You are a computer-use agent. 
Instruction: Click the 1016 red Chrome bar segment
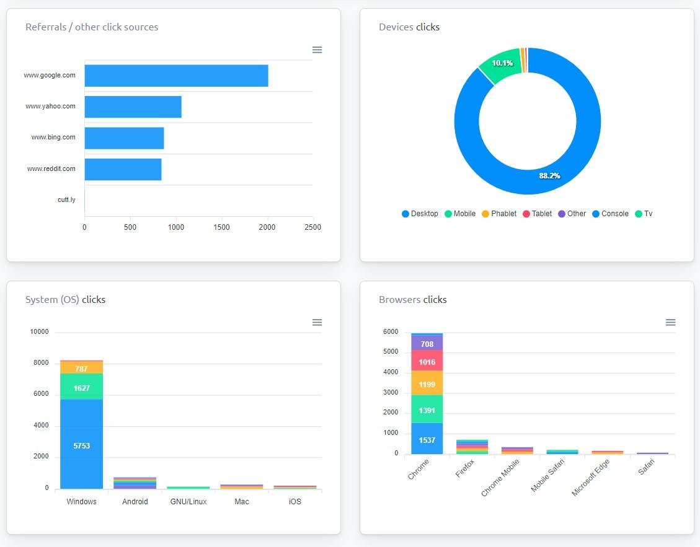(427, 361)
